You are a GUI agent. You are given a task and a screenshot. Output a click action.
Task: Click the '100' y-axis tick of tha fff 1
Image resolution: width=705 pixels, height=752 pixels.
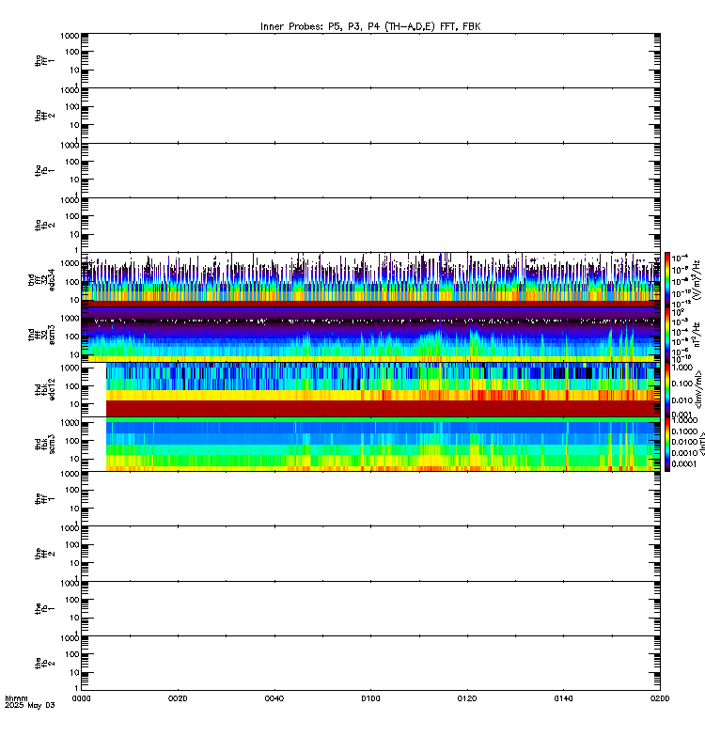point(72,52)
